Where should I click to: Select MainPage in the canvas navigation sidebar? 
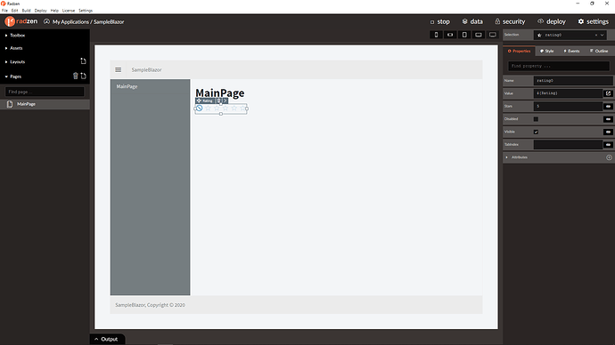pyautogui.click(x=127, y=86)
